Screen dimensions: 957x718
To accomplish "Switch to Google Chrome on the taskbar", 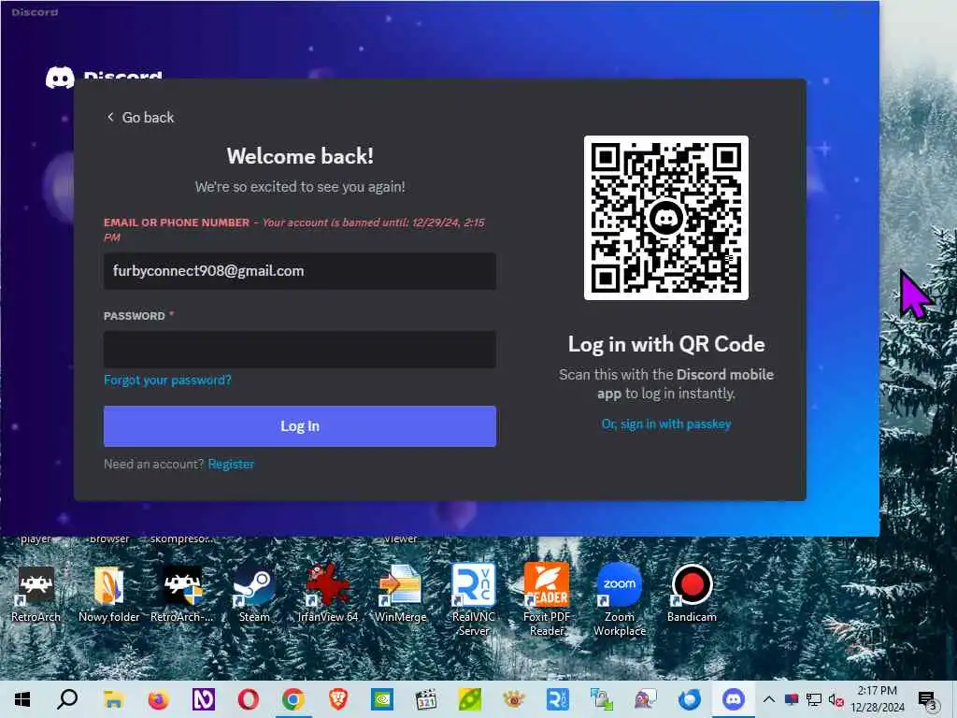I will coord(293,699).
